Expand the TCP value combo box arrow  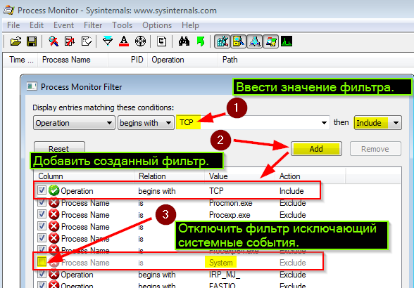pyautogui.click(x=324, y=123)
